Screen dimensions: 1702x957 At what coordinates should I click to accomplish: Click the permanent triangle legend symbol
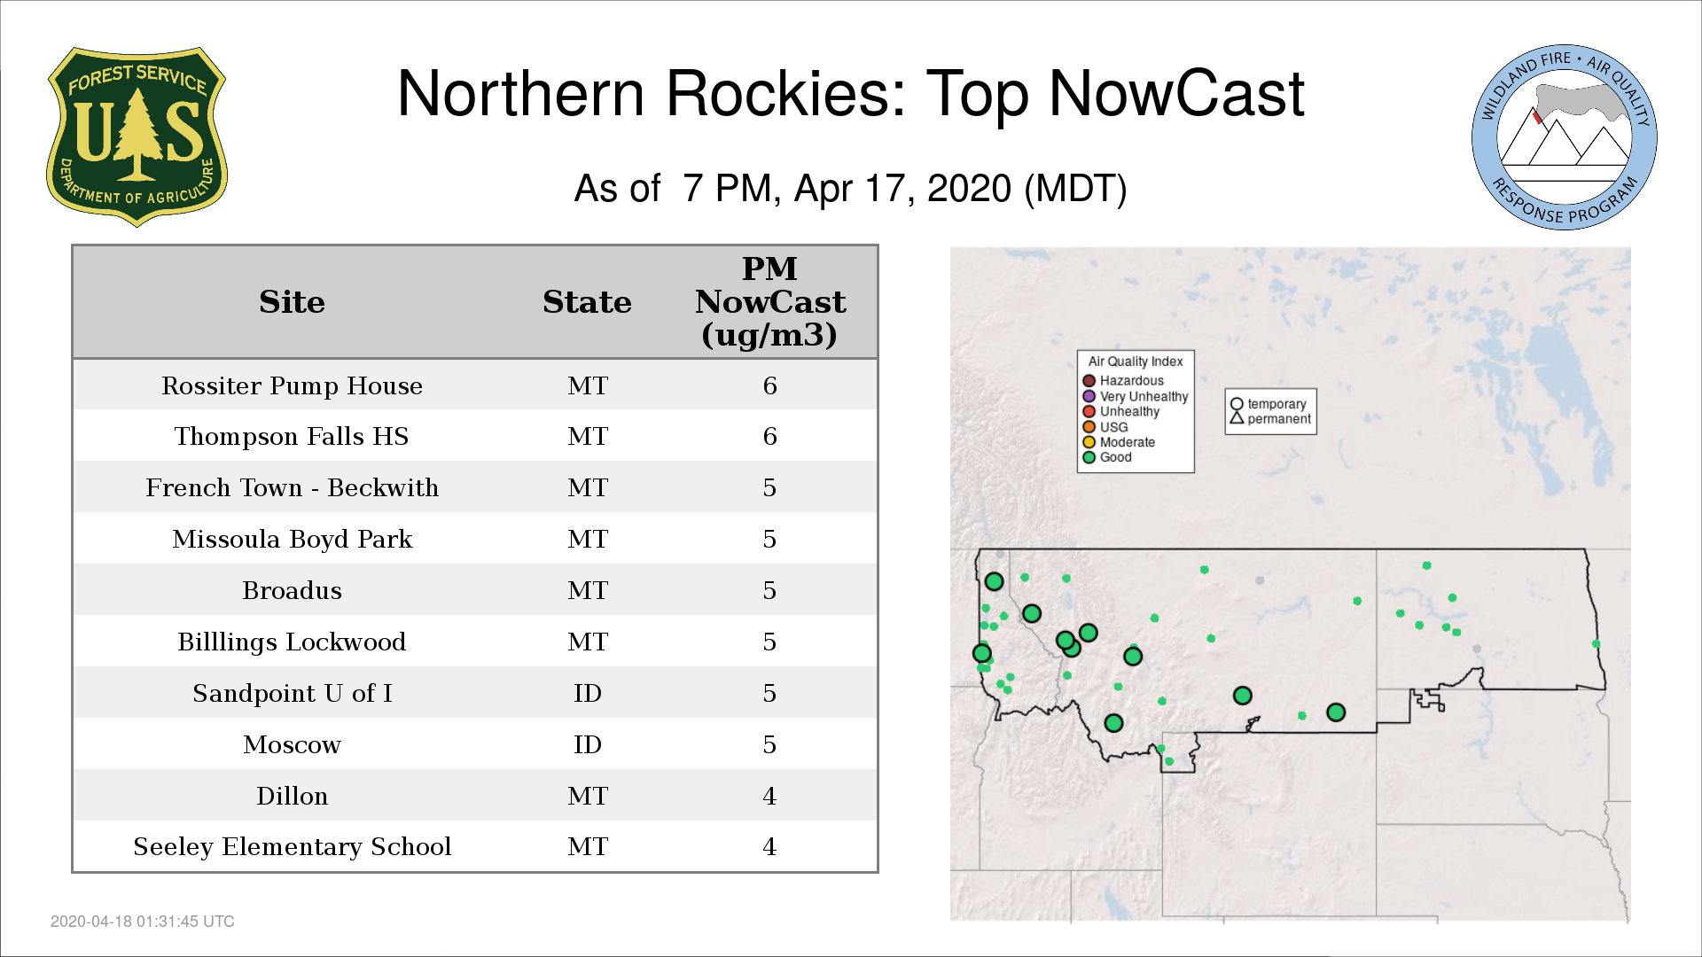[1237, 418]
